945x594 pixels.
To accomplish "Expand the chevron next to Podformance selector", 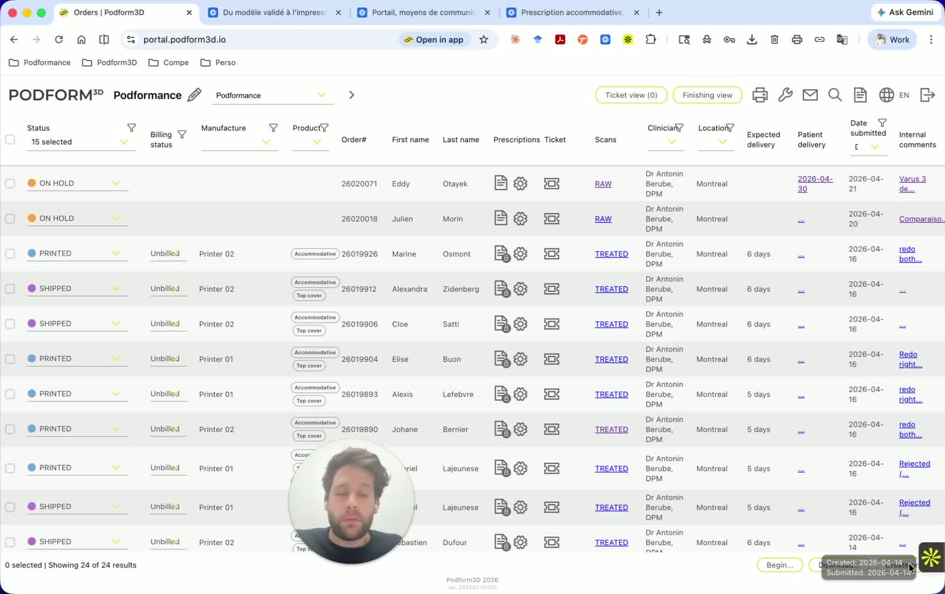I will (351, 95).
